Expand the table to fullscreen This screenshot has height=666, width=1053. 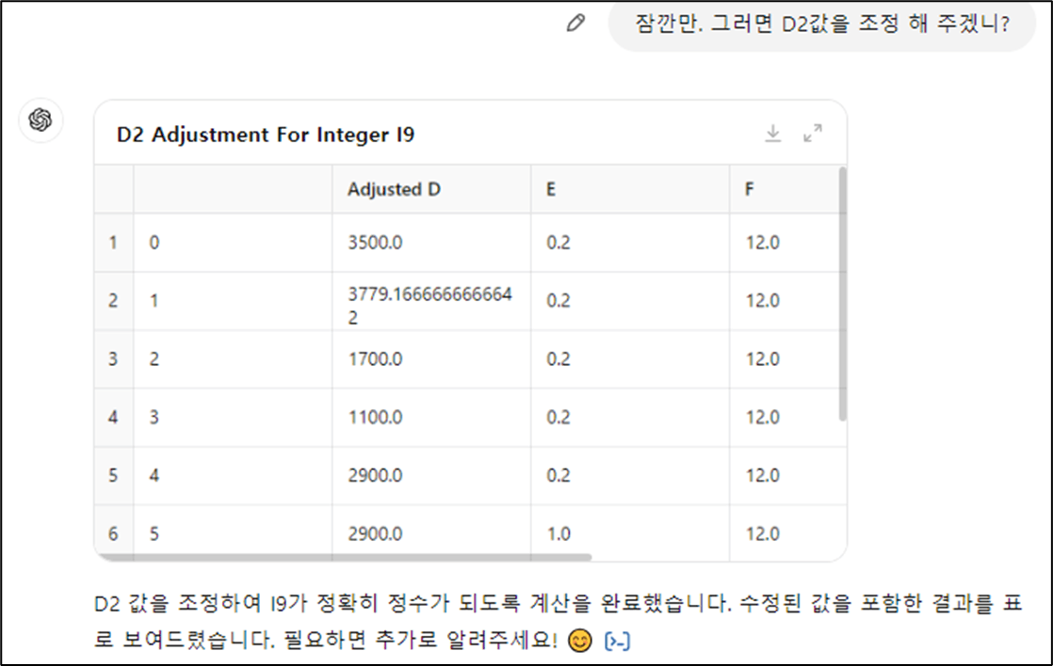coord(813,135)
